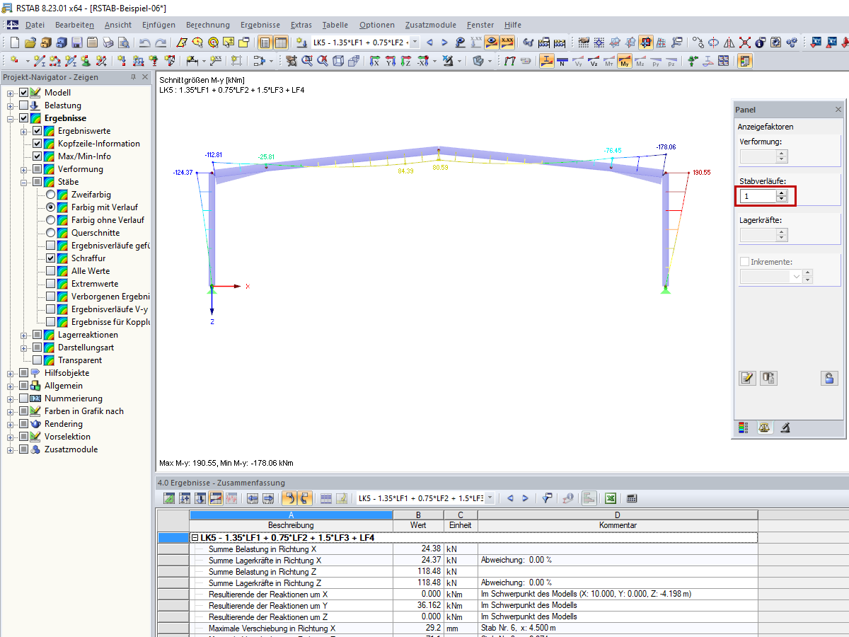Open the filter tab icon in Panel

[785, 427]
